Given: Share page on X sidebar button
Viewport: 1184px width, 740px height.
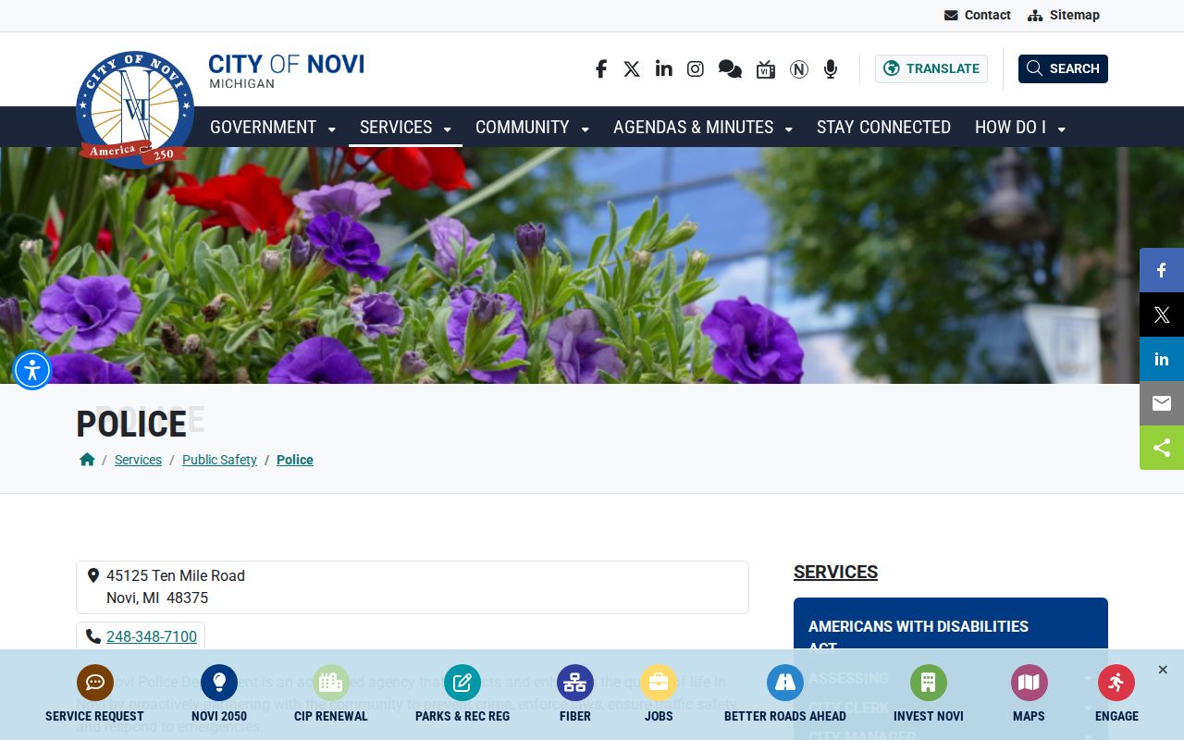Looking at the screenshot, I should pos(1162,314).
